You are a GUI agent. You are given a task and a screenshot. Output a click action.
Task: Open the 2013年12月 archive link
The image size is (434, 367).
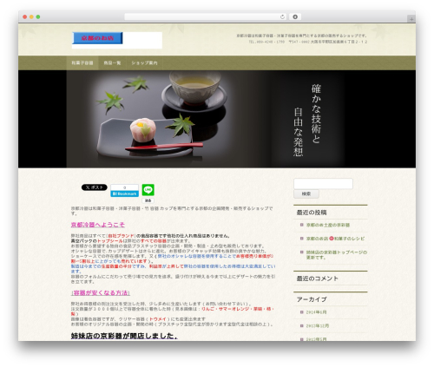pyautogui.click(x=318, y=325)
